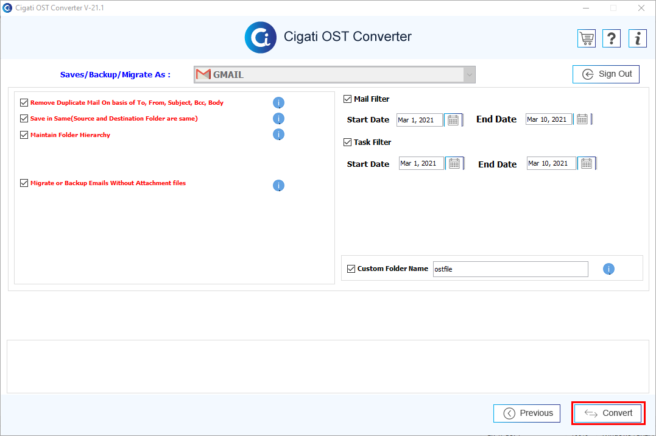656x436 pixels.
Task: Toggle the Custom Folder Name checkbox
Action: 351,269
